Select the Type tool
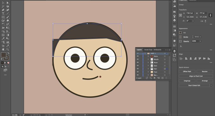Image resolution: width=215 pixels, height=116 pixels. 3,14
